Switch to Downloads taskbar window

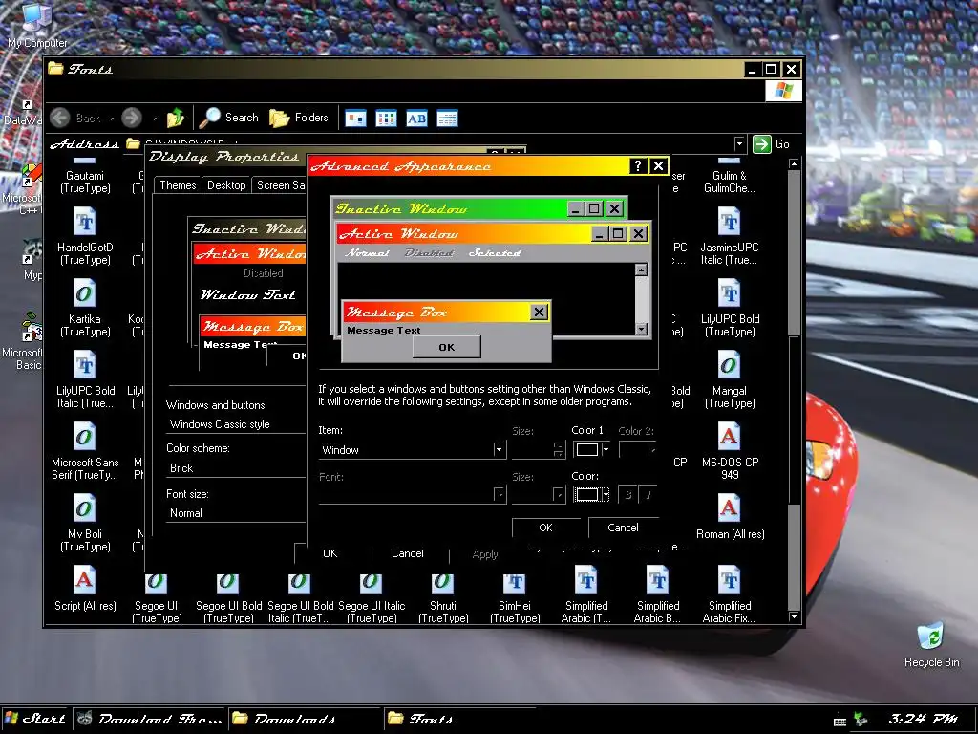(x=305, y=719)
